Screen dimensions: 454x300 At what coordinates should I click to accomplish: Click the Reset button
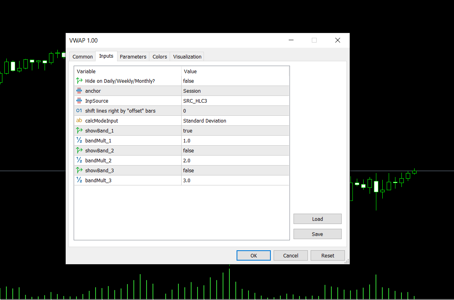(x=327, y=255)
